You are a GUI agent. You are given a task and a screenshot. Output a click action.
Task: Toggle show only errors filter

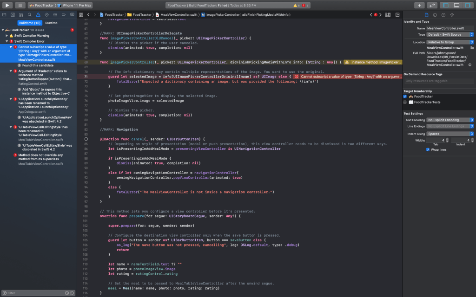[72, 293]
